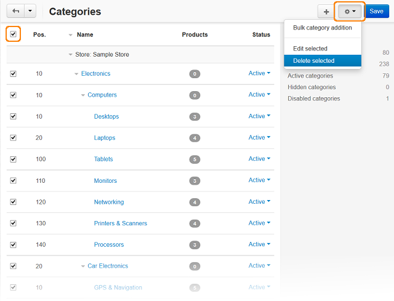Screen dimensions: 394x301
Task: Click the Processors product count badge 3
Action: [x=195, y=245]
